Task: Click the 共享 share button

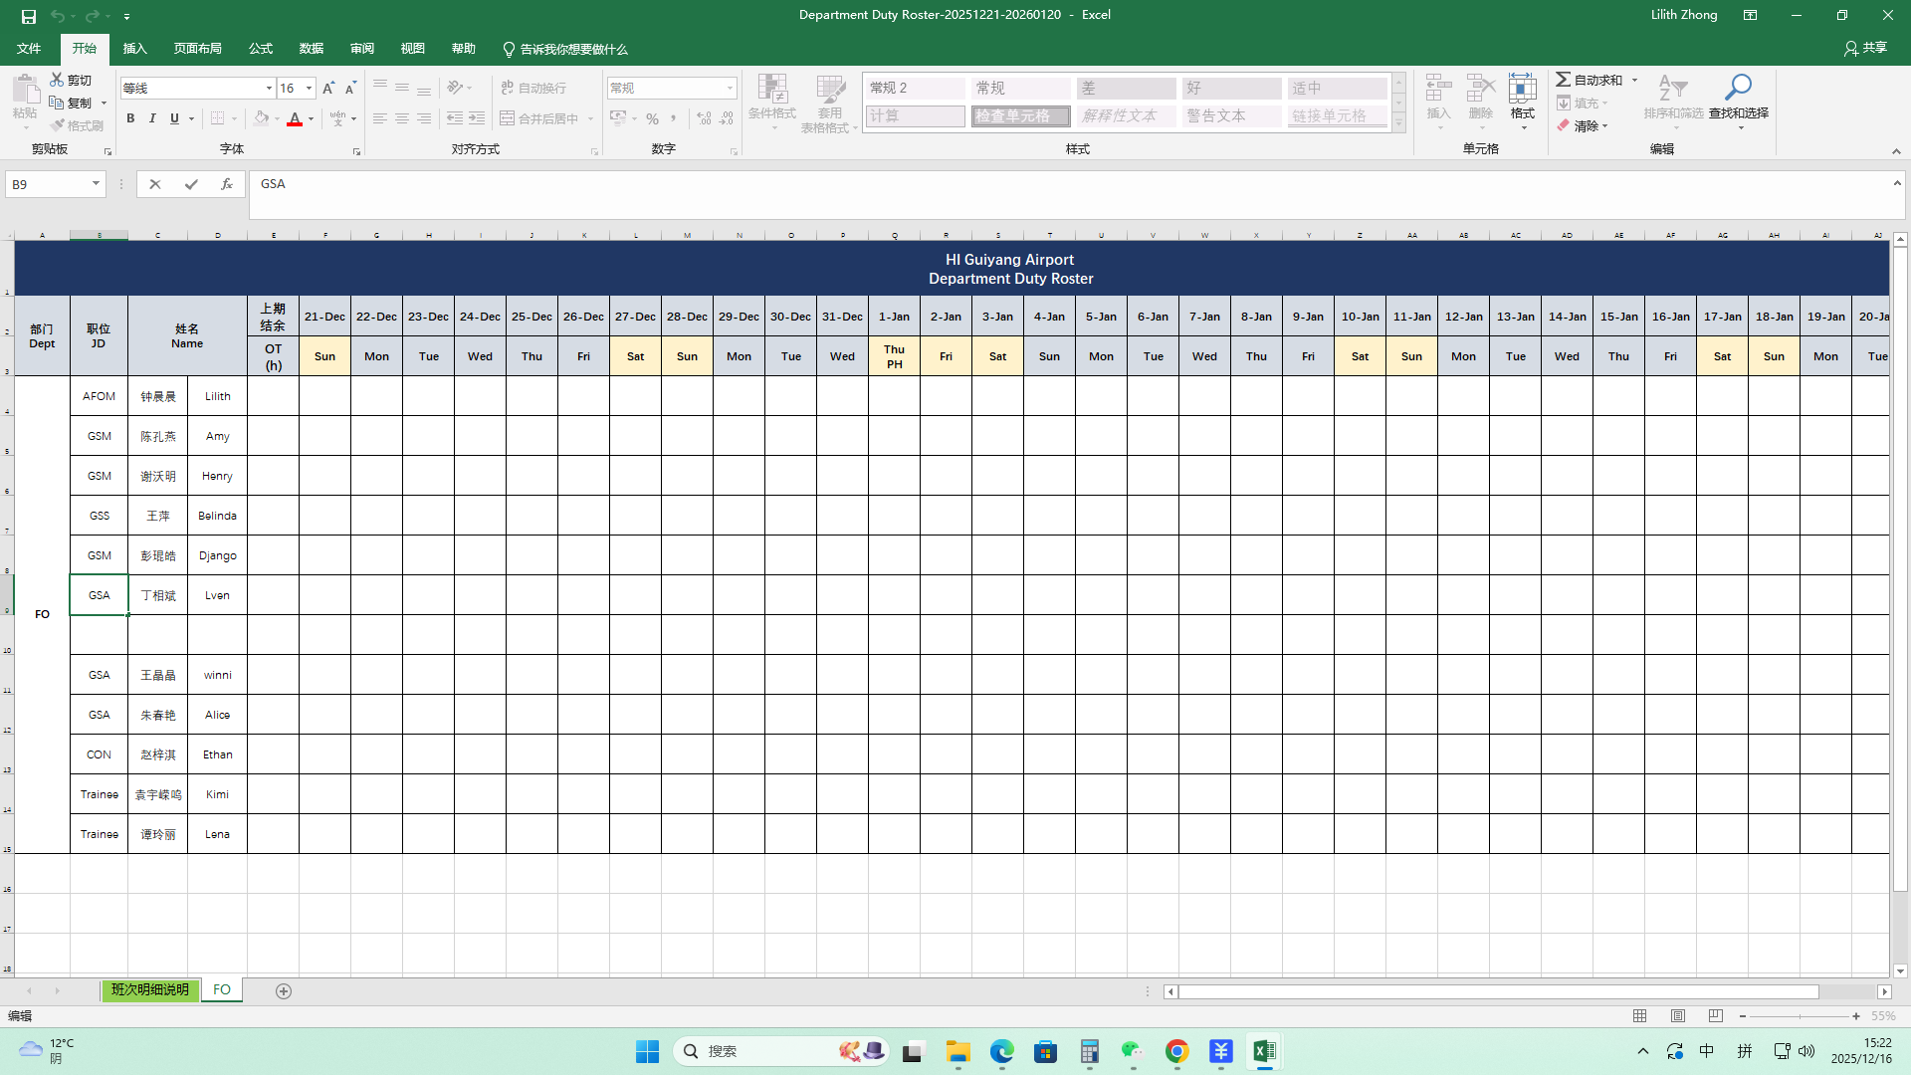Action: [x=1865, y=48]
